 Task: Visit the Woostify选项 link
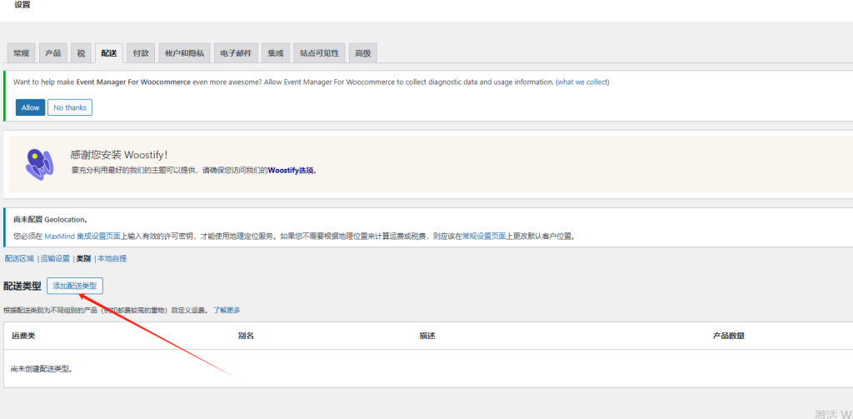pos(291,170)
